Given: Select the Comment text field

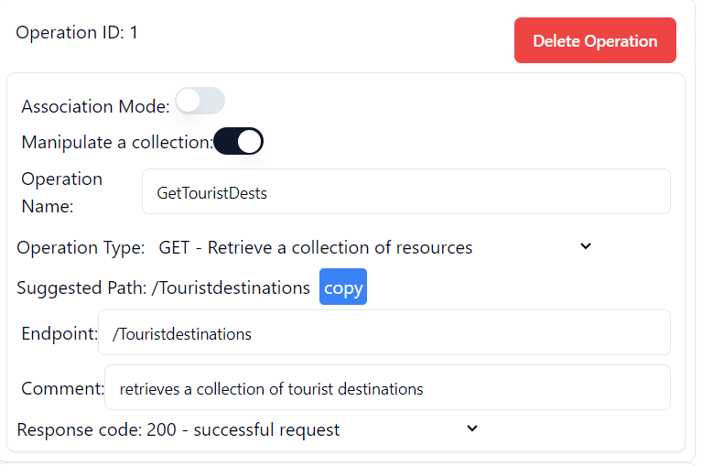Looking at the screenshot, I should click(387, 388).
